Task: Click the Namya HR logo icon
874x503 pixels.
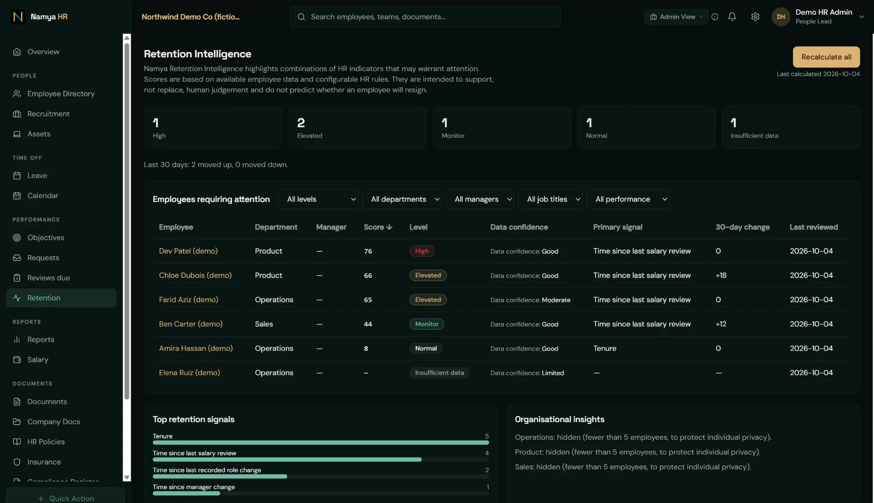Action: coord(17,17)
